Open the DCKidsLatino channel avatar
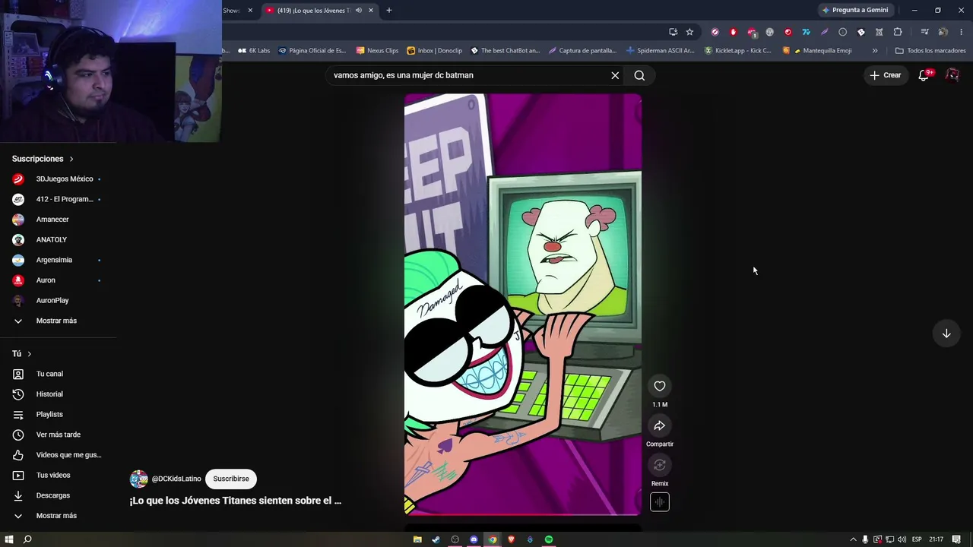973x547 pixels. [138, 479]
